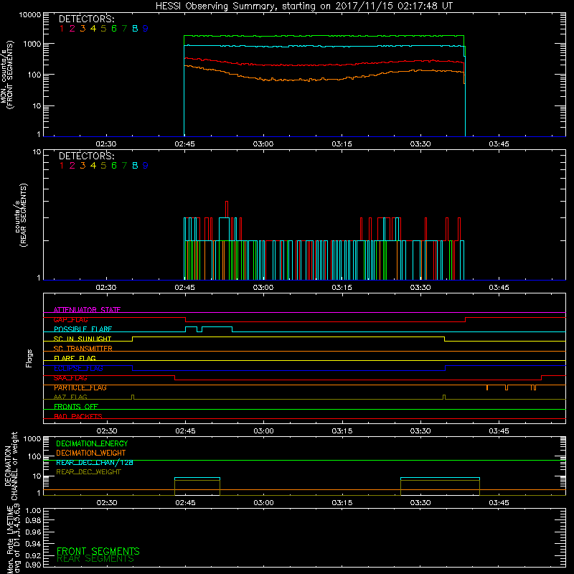Screen dimensions: 574x574
Task: Select detector 9 in rear segments legend
Action: pyautogui.click(x=146, y=166)
